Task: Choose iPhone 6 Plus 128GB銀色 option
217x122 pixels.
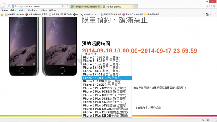Action: 107,112
